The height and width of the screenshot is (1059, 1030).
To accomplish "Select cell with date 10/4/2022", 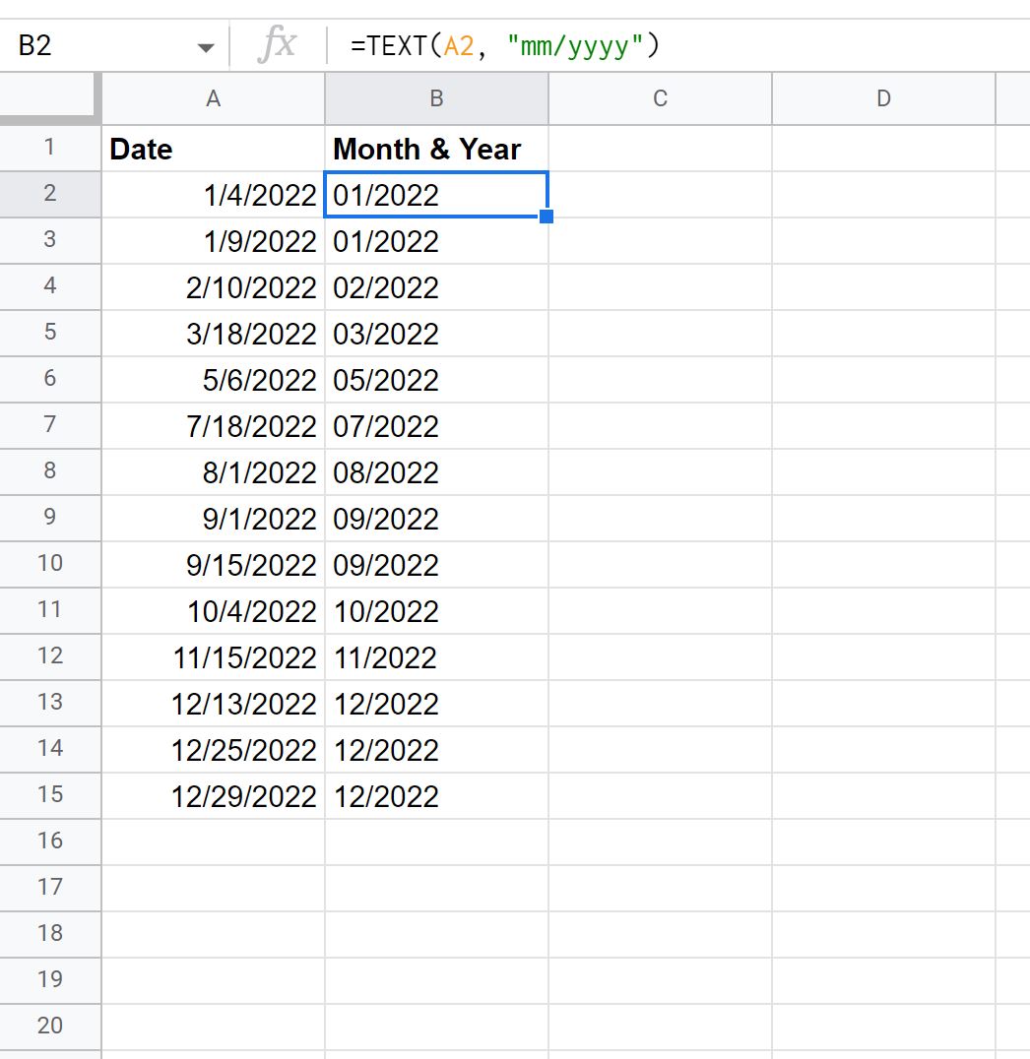I will [213, 611].
